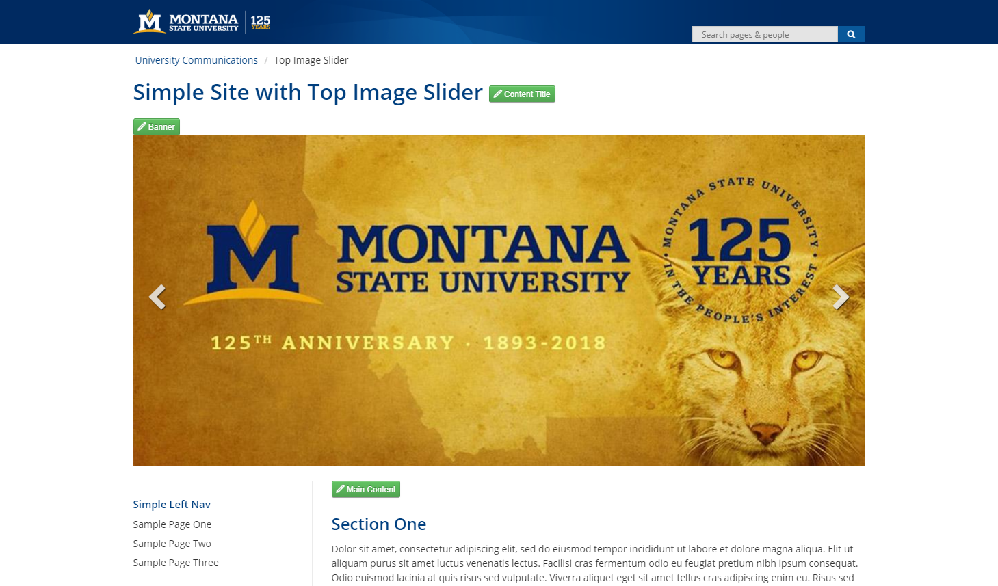Click the Section One heading
This screenshot has height=586, width=998.
379,524
